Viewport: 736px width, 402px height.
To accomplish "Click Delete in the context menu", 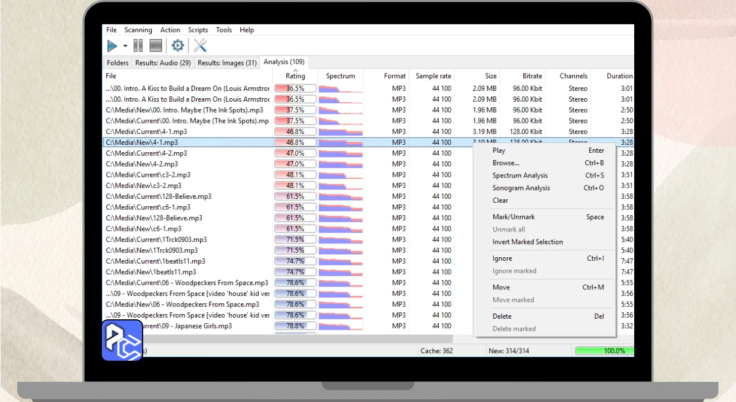I will [x=502, y=316].
